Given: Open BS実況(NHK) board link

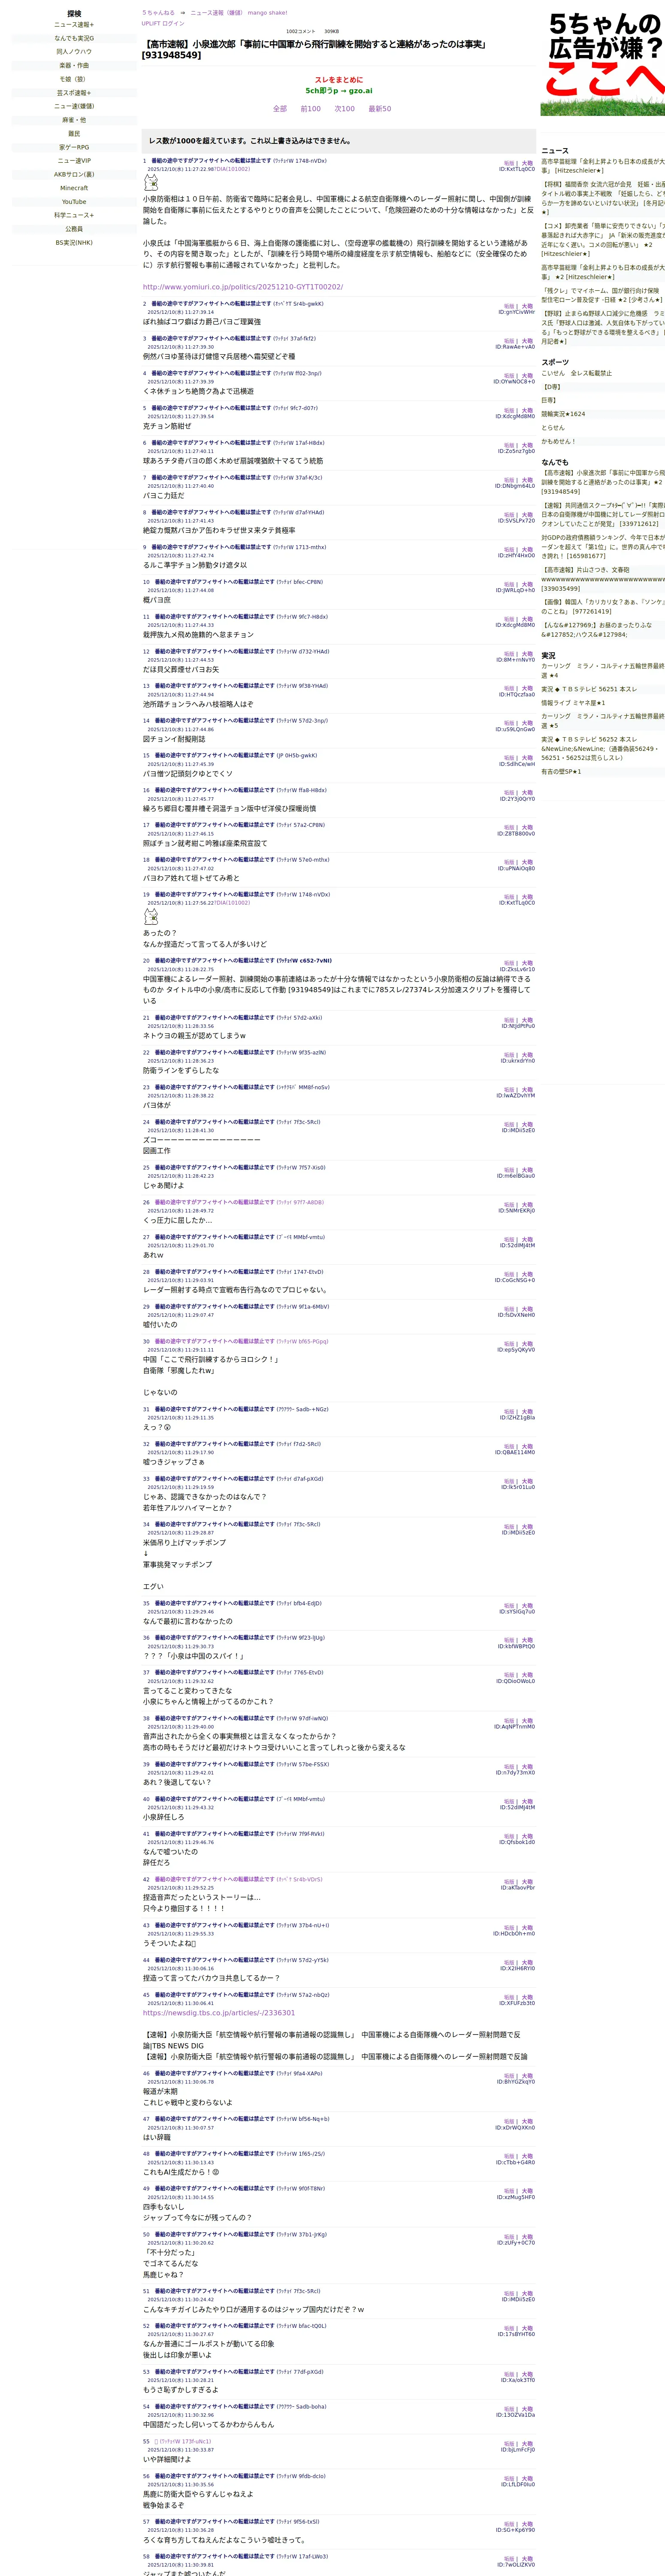Looking at the screenshot, I should pyautogui.click(x=74, y=242).
